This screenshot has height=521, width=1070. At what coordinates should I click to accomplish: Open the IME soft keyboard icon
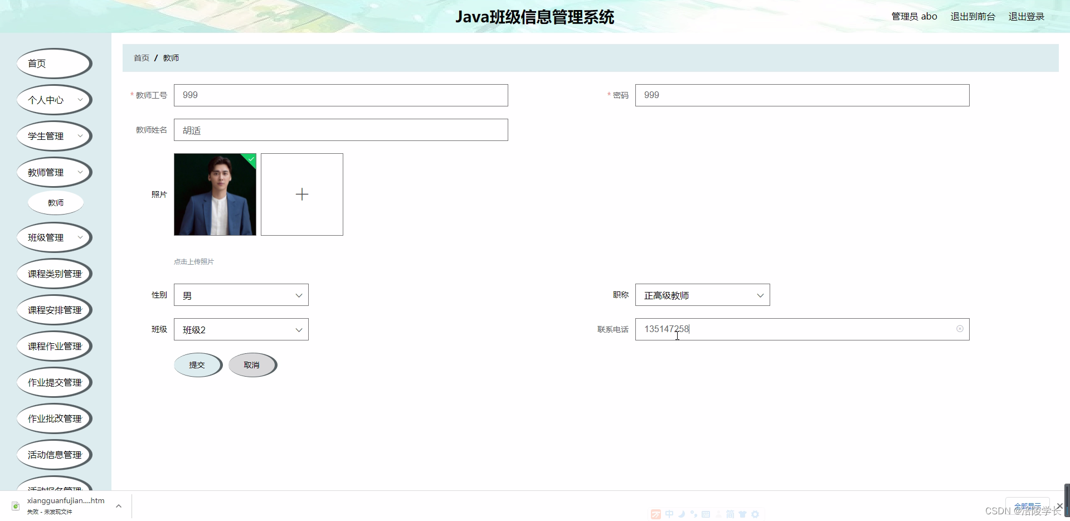pos(706,513)
